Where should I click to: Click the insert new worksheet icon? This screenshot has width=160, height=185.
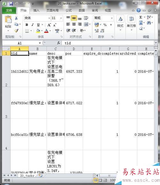pos(40,175)
